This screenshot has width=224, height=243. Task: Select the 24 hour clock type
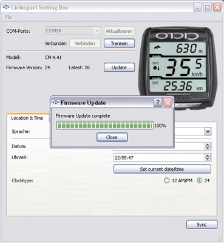(199, 180)
